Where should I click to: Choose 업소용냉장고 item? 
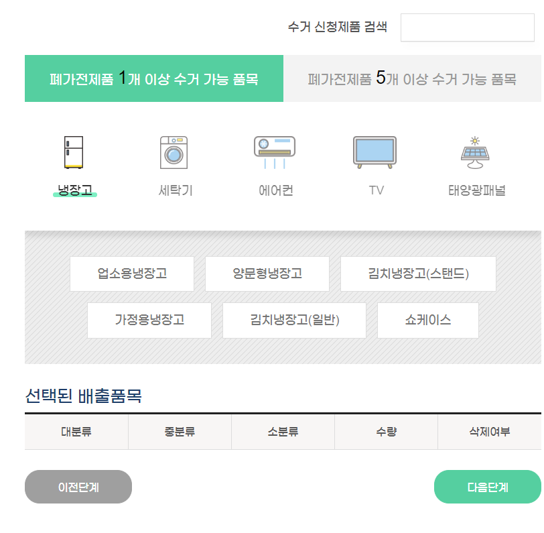(132, 274)
